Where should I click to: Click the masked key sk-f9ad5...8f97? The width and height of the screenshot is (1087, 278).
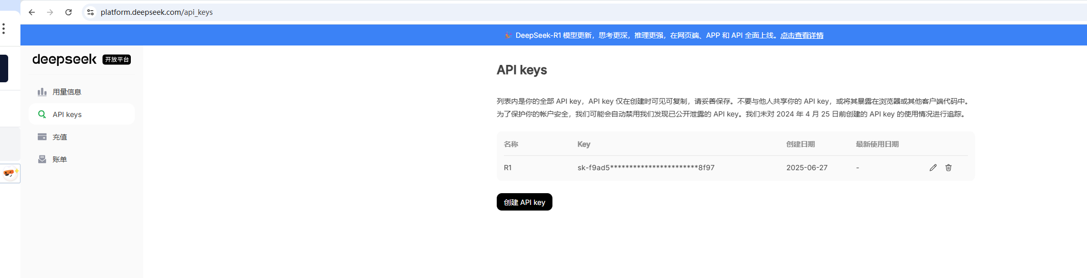click(646, 168)
